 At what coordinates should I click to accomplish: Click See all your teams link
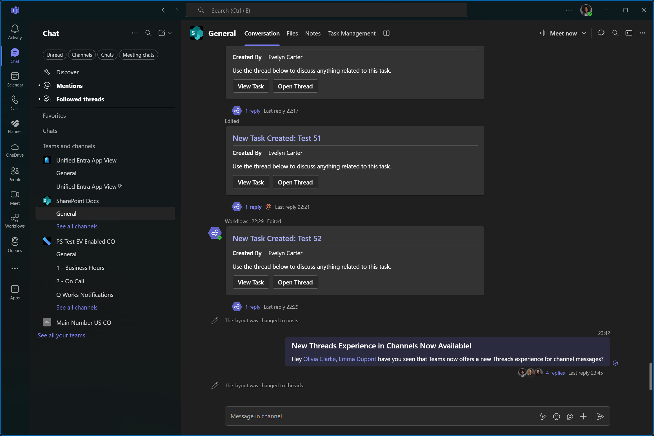coord(61,335)
